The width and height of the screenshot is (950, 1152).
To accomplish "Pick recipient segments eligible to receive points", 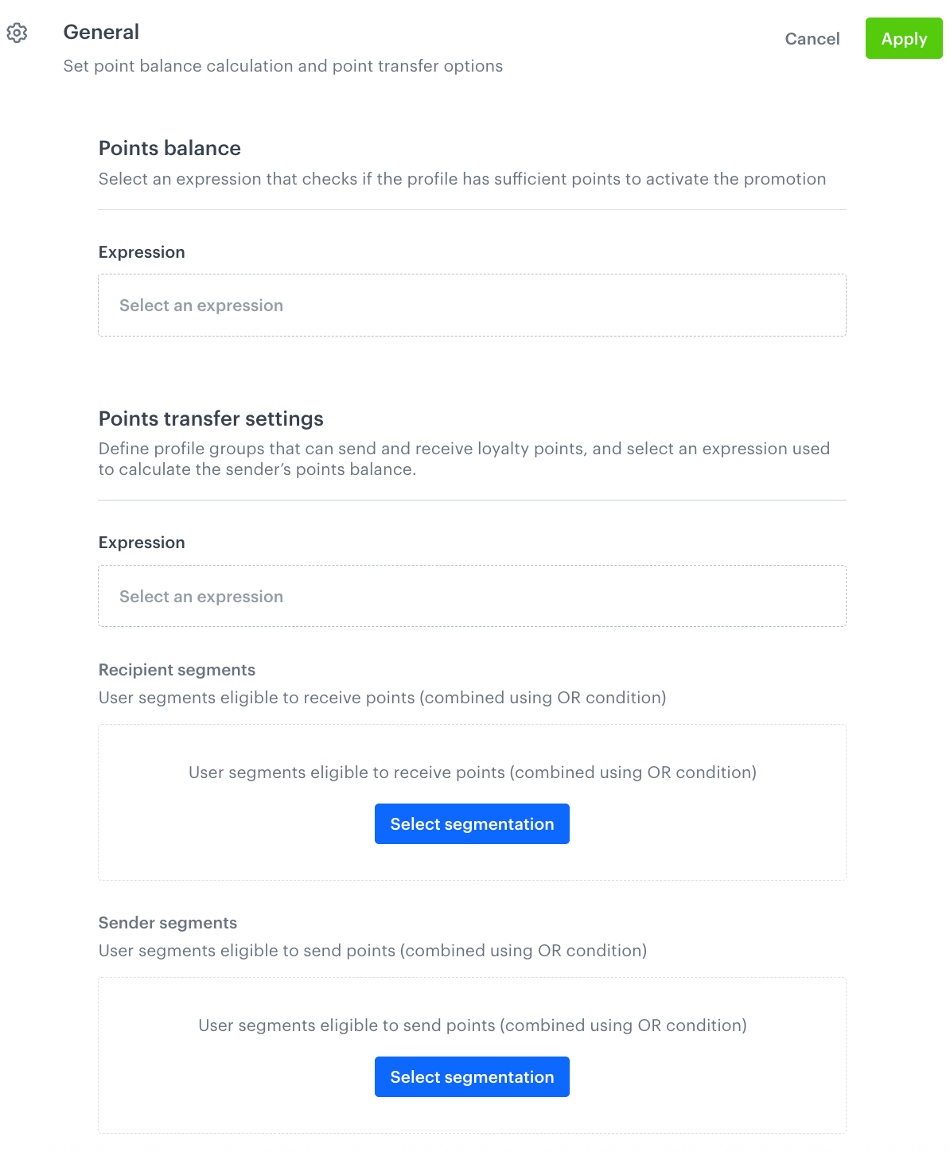I will (x=472, y=823).
